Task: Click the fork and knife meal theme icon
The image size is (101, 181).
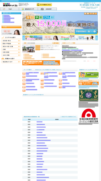Action: coord(24,84)
